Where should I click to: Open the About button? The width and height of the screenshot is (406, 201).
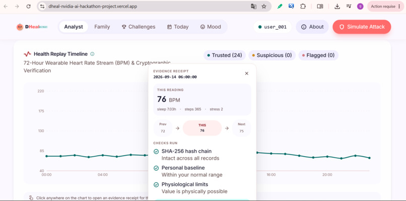click(x=312, y=27)
